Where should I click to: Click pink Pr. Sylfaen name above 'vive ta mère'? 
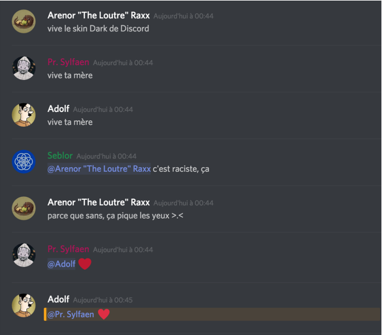(x=68, y=62)
